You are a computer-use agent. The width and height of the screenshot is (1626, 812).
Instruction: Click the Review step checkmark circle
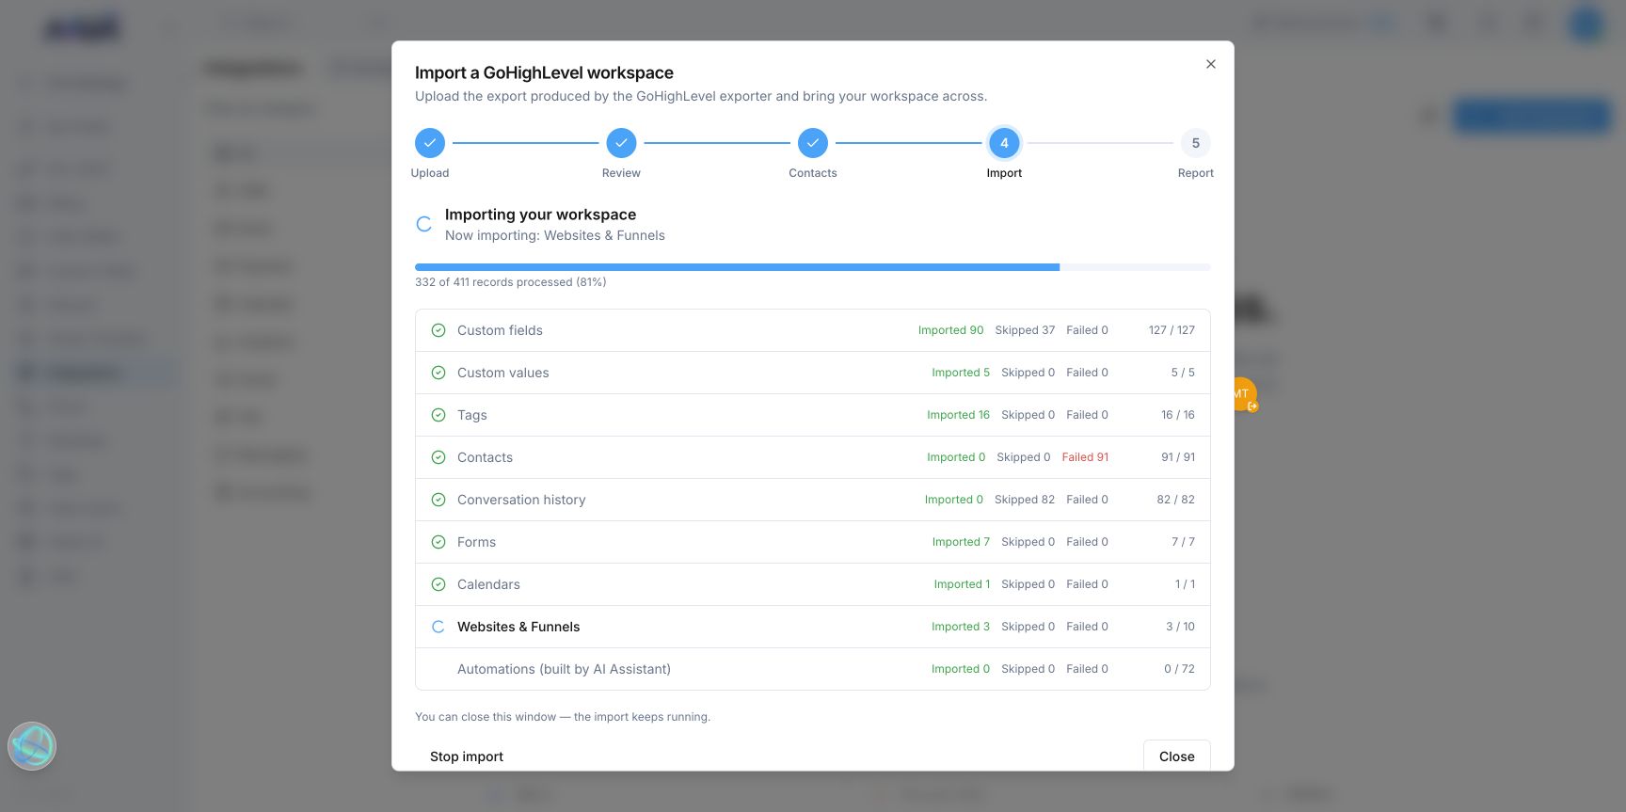tap(621, 143)
